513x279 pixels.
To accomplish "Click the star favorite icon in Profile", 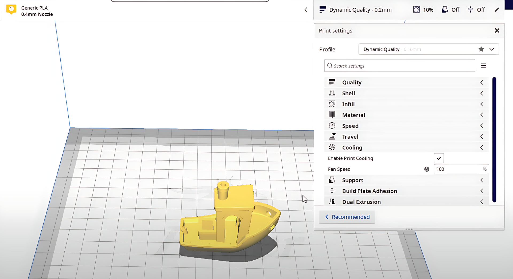I will tap(481, 49).
